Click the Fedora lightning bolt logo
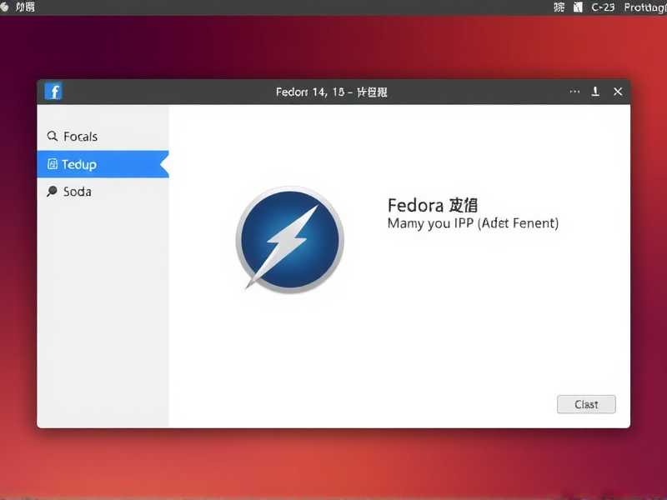Viewport: 667px width, 500px height. [288, 240]
